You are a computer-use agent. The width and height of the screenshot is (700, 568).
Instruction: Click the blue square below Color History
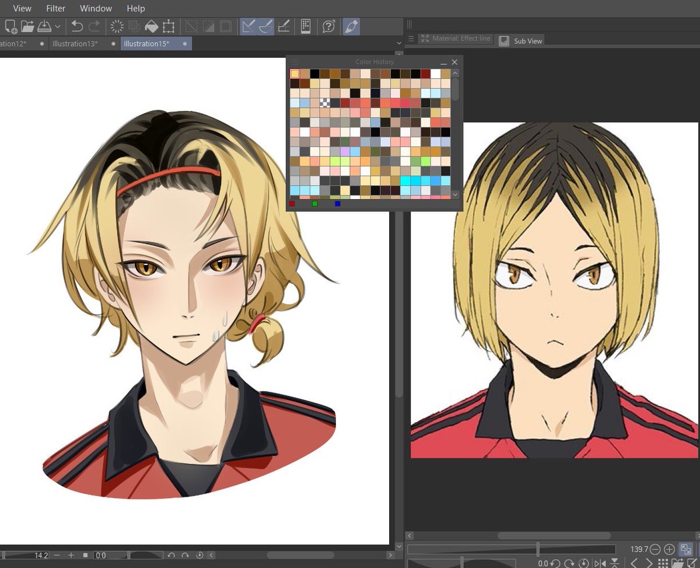[x=337, y=204]
